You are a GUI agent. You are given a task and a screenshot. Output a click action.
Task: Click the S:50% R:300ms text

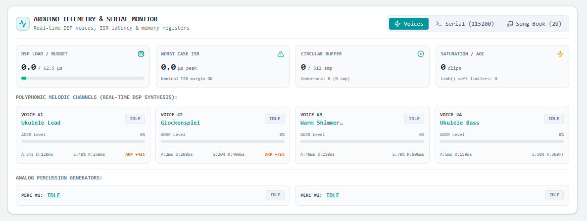[548, 154]
